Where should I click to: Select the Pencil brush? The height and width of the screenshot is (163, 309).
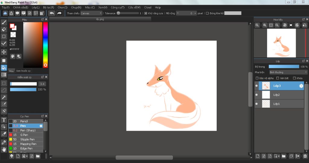[26, 121]
